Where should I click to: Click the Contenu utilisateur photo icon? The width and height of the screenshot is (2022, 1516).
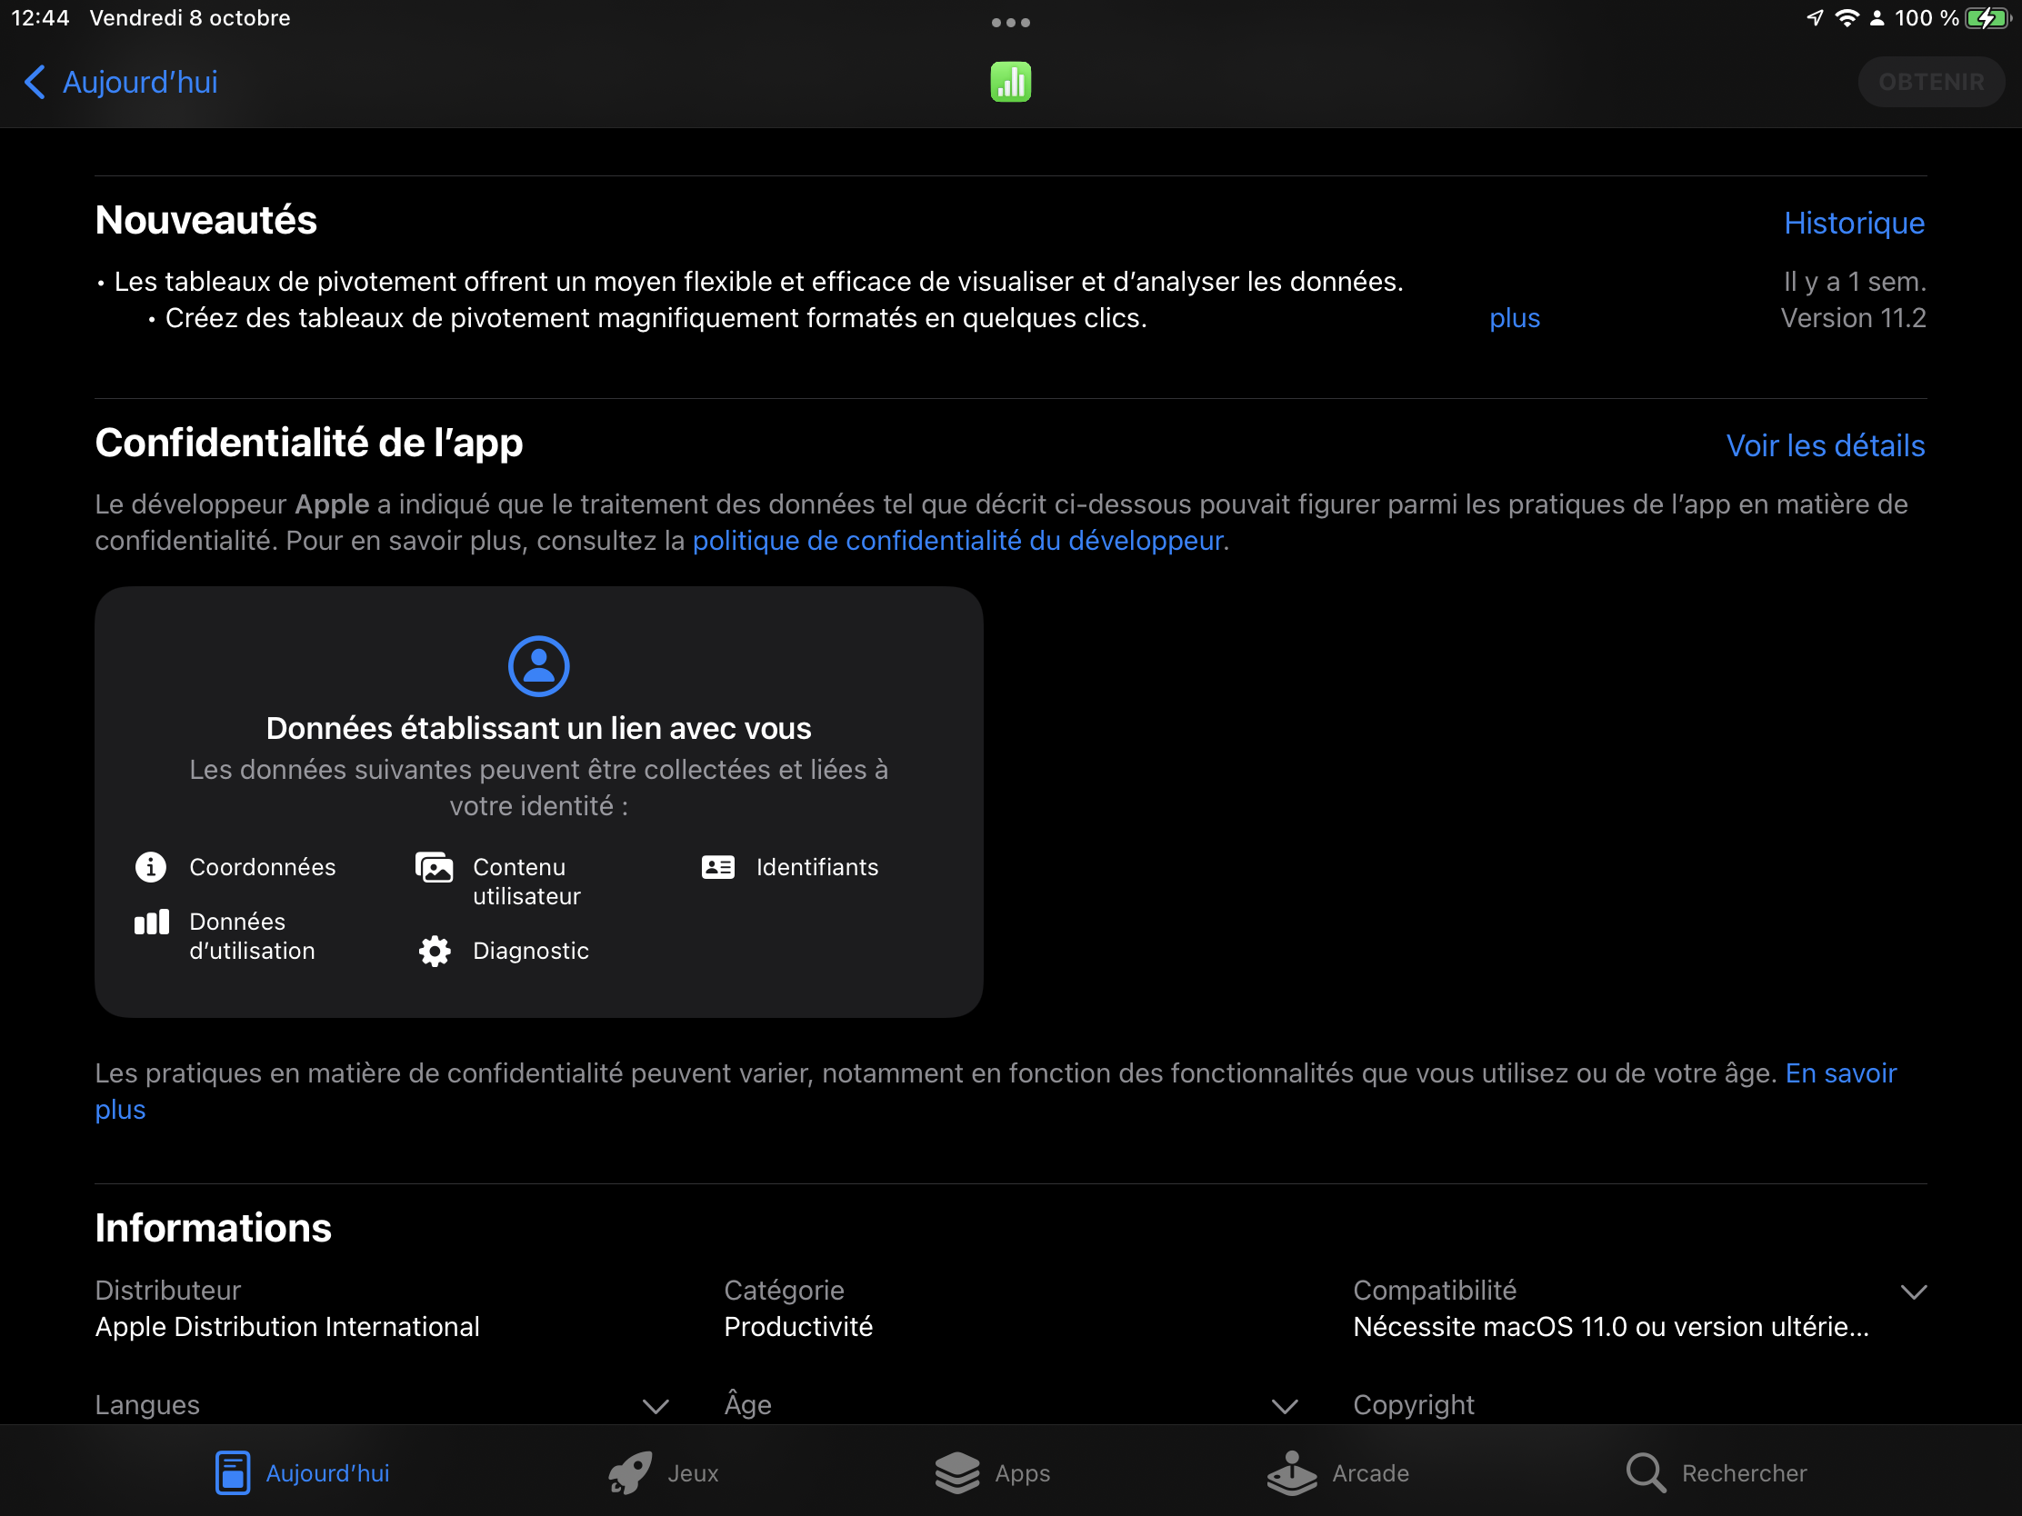tap(435, 867)
